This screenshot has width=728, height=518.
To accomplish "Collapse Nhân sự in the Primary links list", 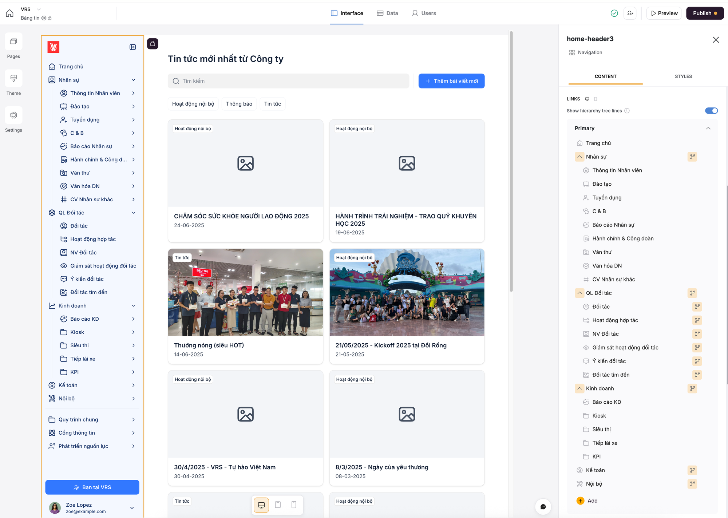I will [x=579, y=157].
